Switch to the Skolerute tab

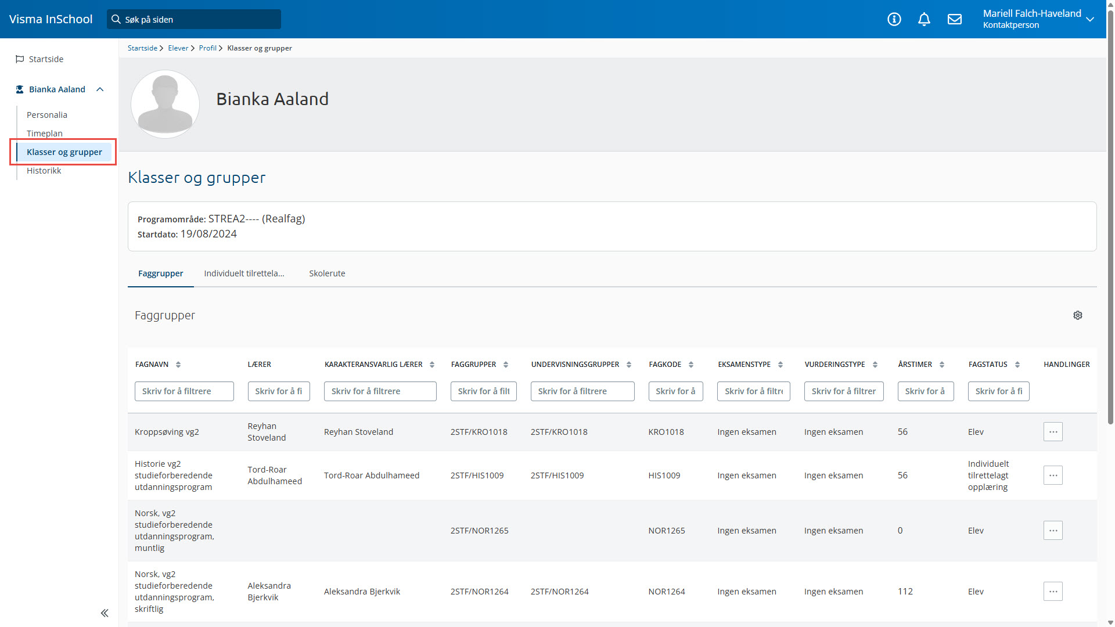click(x=327, y=273)
